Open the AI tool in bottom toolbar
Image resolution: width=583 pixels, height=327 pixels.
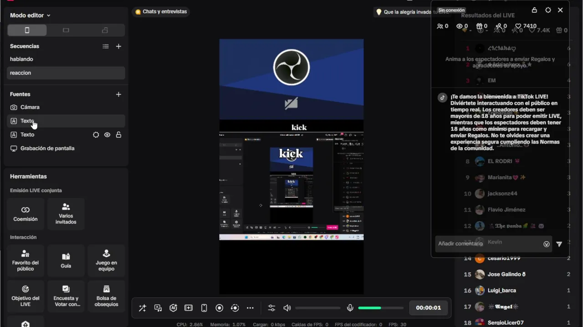(x=173, y=308)
